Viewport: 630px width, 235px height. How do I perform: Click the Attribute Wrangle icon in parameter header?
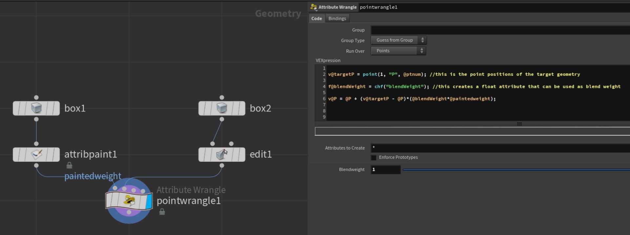pos(313,7)
